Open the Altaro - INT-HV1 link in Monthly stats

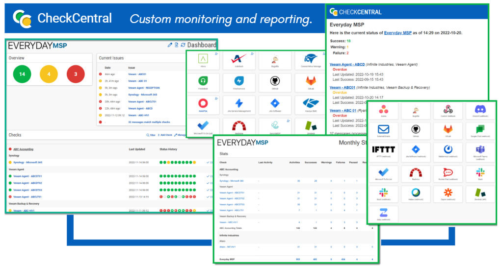[x=228, y=247]
